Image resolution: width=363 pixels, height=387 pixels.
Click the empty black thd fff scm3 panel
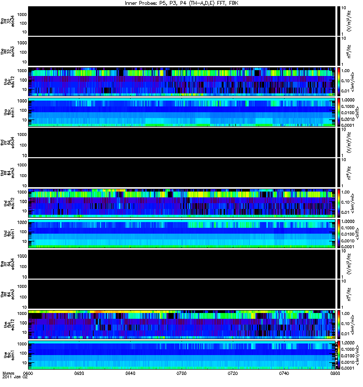(x=181, y=173)
